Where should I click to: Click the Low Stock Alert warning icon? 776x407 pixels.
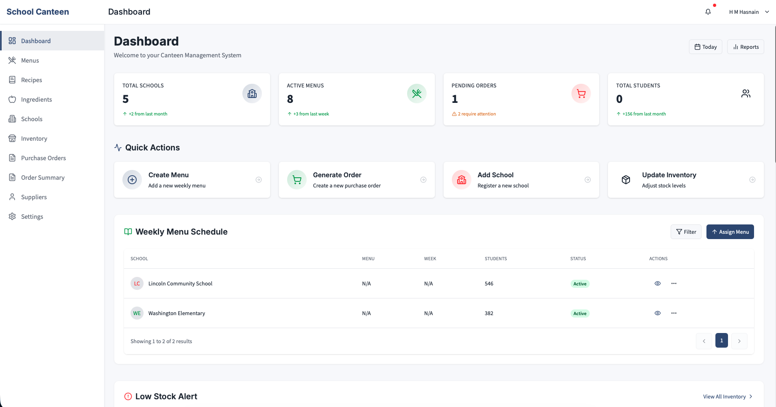[x=128, y=396]
